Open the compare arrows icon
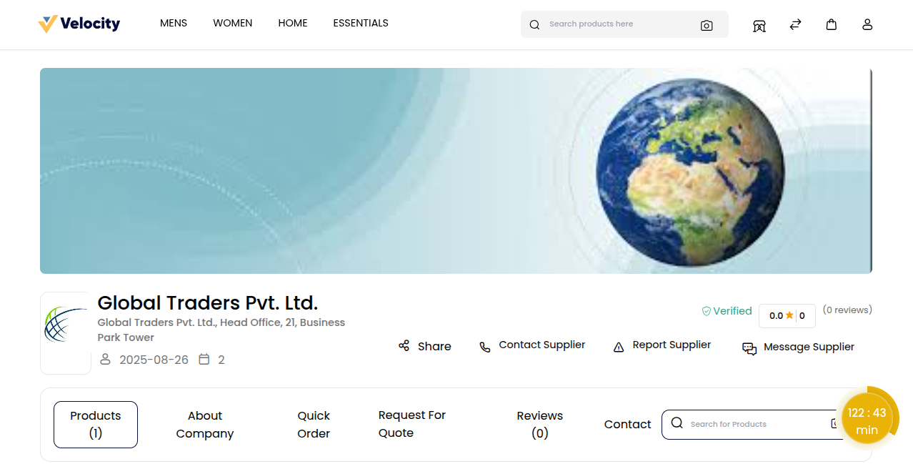 (x=795, y=24)
